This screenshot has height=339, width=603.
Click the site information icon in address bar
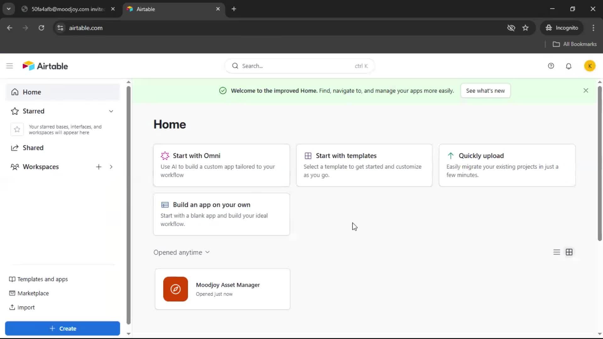point(60,28)
